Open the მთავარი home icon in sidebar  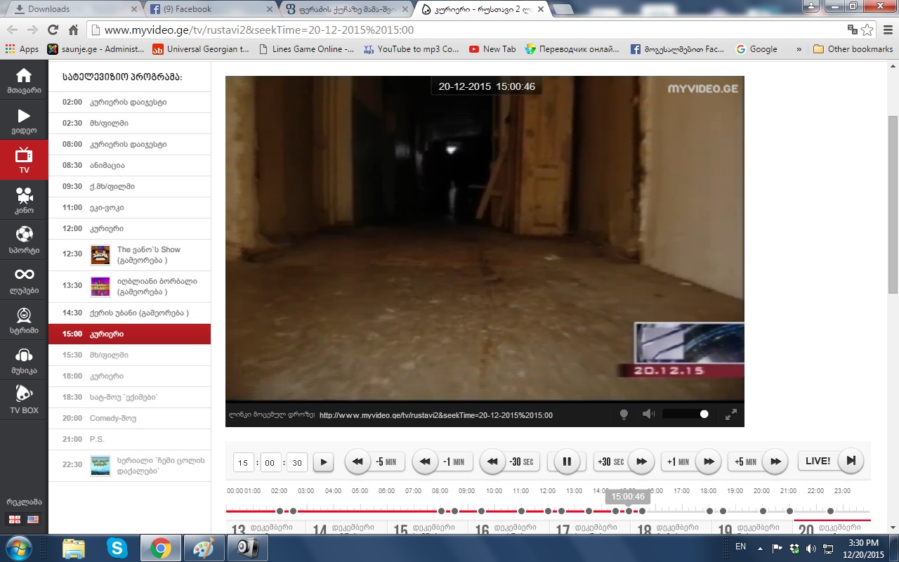pyautogui.click(x=24, y=80)
